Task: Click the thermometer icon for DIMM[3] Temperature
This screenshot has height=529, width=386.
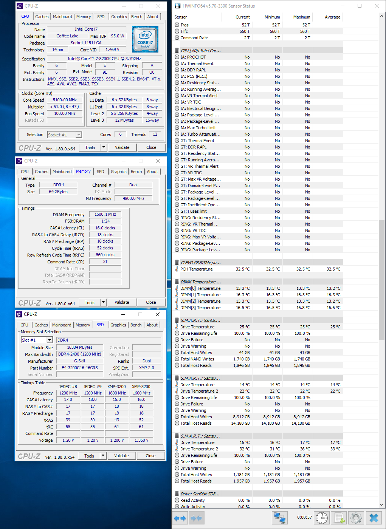Action: [177, 308]
